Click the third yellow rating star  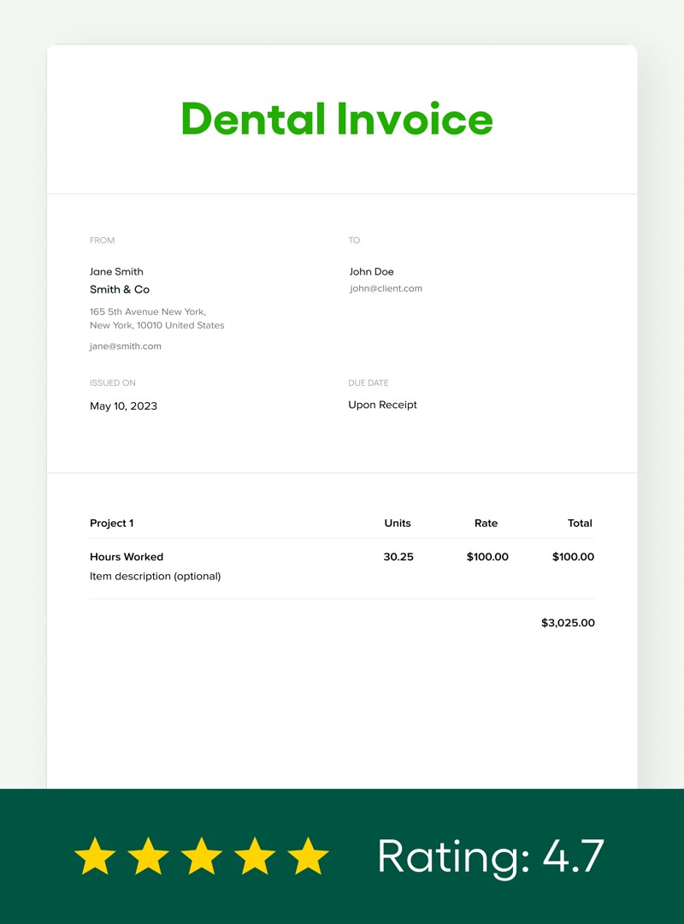pos(202,856)
